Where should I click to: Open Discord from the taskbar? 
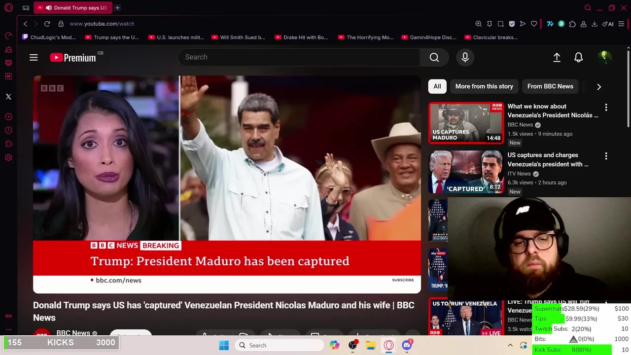click(x=407, y=345)
